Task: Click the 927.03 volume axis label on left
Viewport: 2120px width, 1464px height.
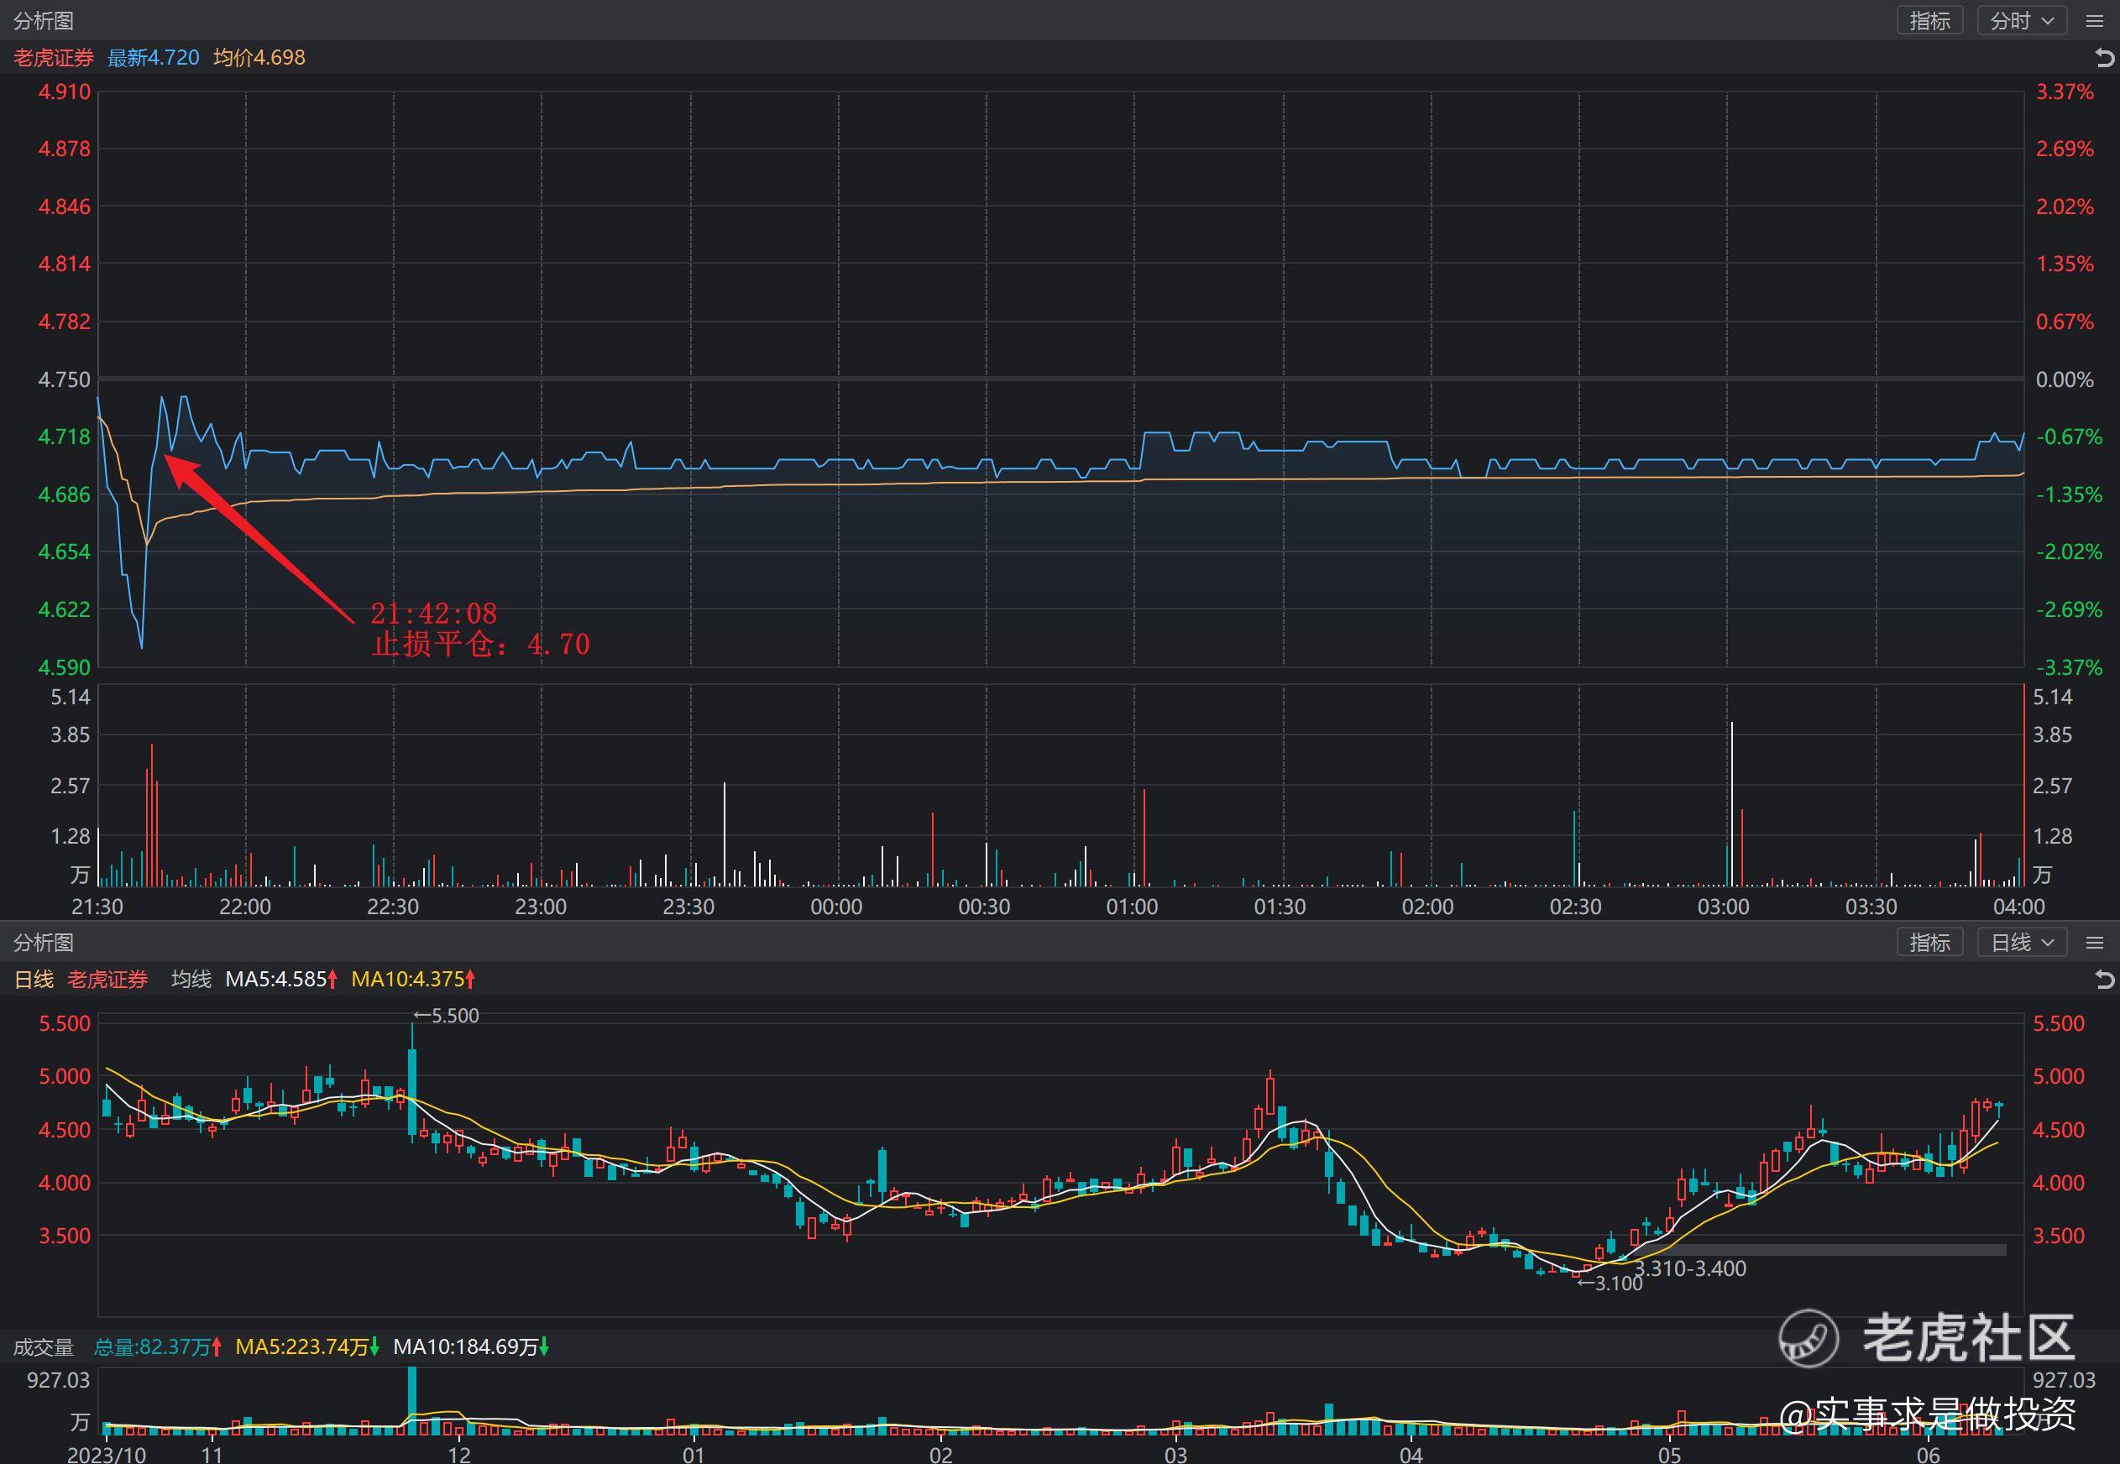Action: click(x=59, y=1379)
